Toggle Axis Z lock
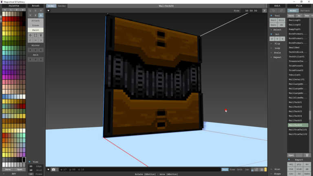313x176 pixels. click(x=41, y=59)
